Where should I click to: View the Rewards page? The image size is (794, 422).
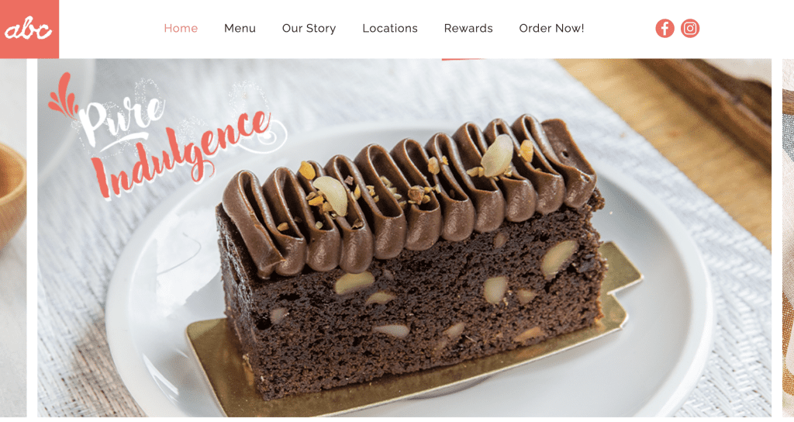tap(468, 29)
